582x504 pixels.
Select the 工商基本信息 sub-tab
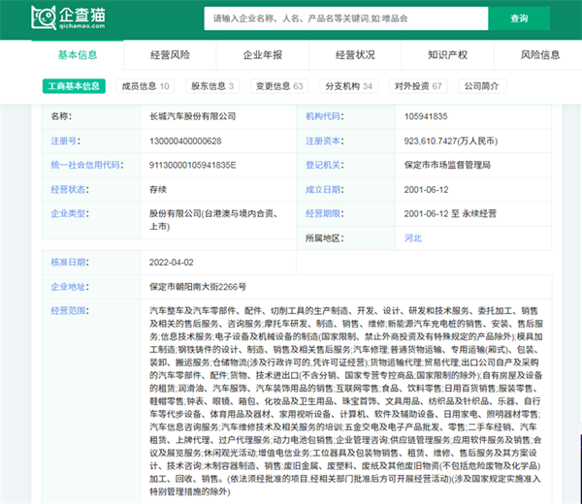[74, 86]
